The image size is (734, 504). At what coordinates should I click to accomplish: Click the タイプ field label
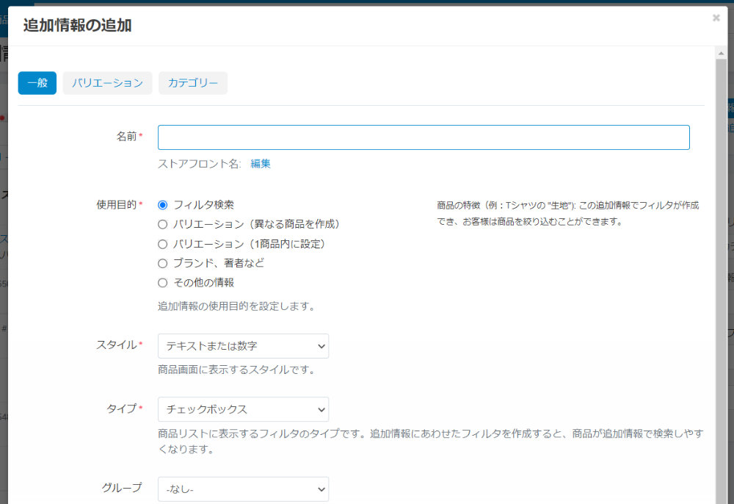[122, 408]
